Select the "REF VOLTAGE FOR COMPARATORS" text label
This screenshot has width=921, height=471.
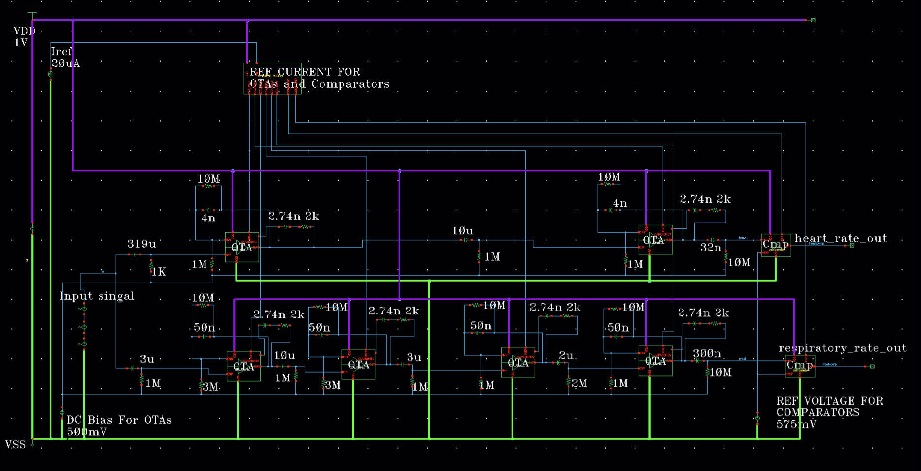829,407
